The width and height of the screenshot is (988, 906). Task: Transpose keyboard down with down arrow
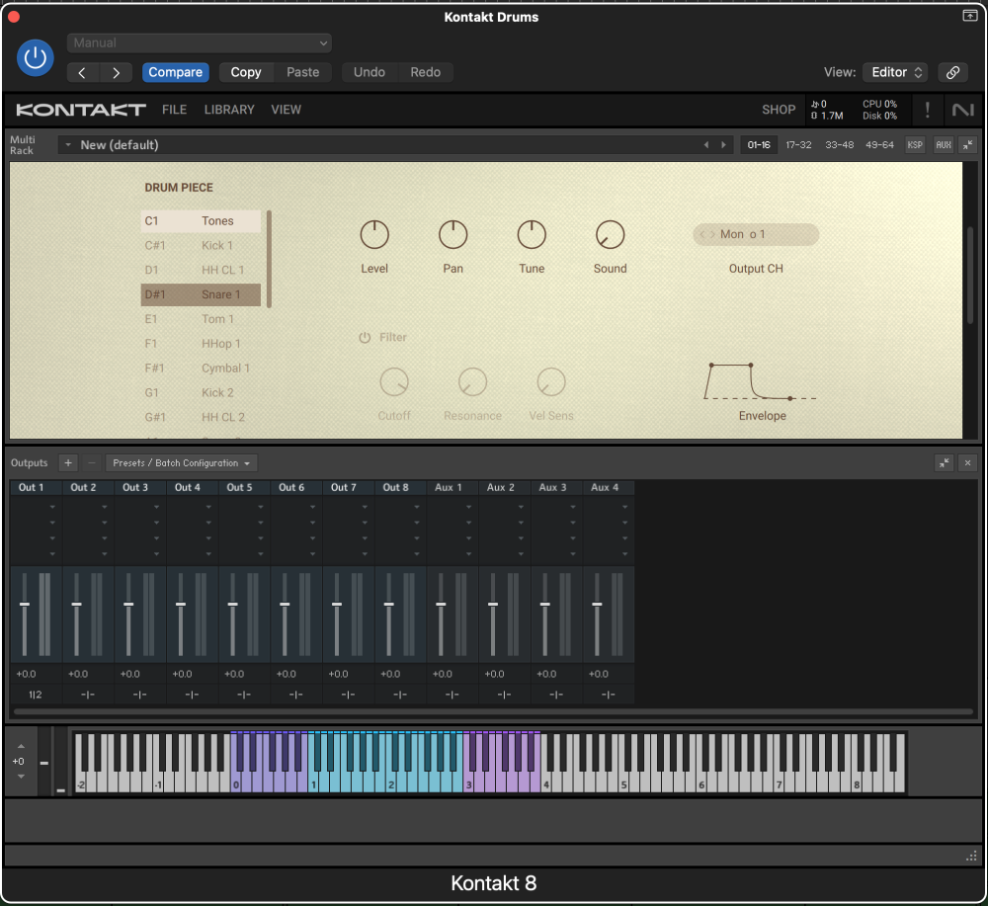[21, 777]
